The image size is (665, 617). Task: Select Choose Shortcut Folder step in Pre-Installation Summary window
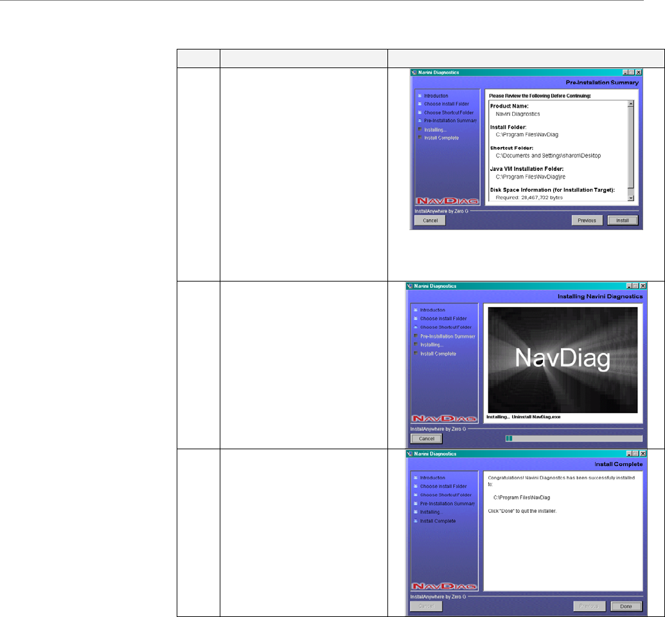tap(448, 112)
